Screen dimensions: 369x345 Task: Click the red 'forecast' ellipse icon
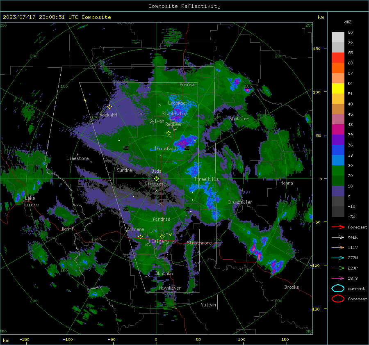click(x=338, y=299)
